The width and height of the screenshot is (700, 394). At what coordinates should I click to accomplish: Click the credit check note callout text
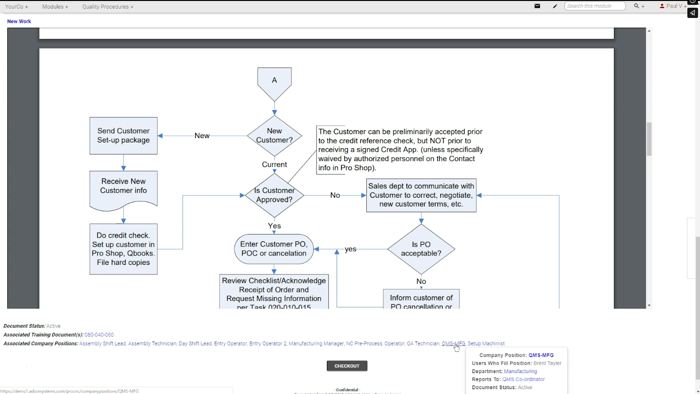pyautogui.click(x=401, y=150)
